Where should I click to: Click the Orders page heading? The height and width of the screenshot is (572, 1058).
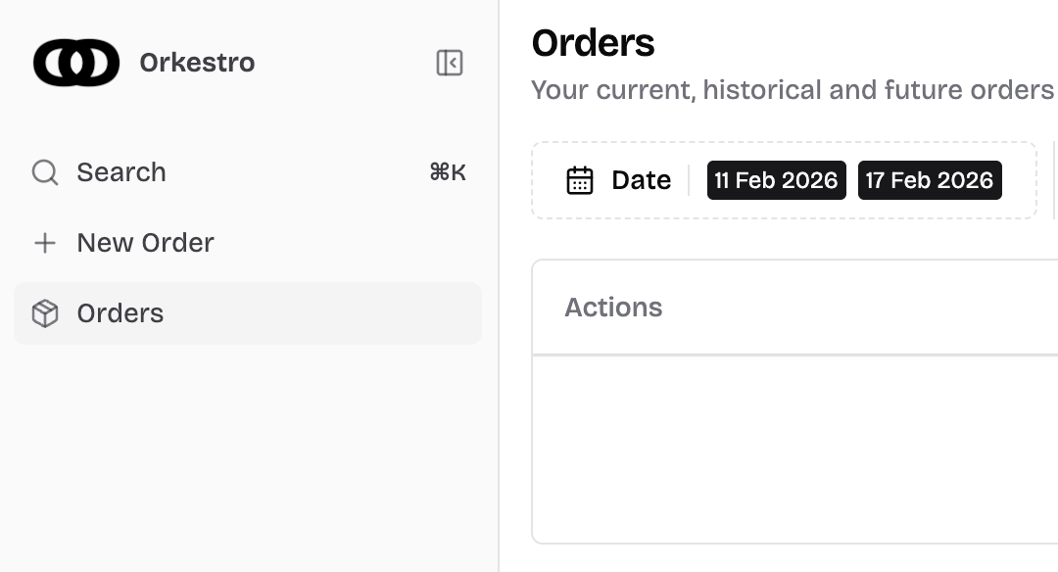[x=593, y=43]
